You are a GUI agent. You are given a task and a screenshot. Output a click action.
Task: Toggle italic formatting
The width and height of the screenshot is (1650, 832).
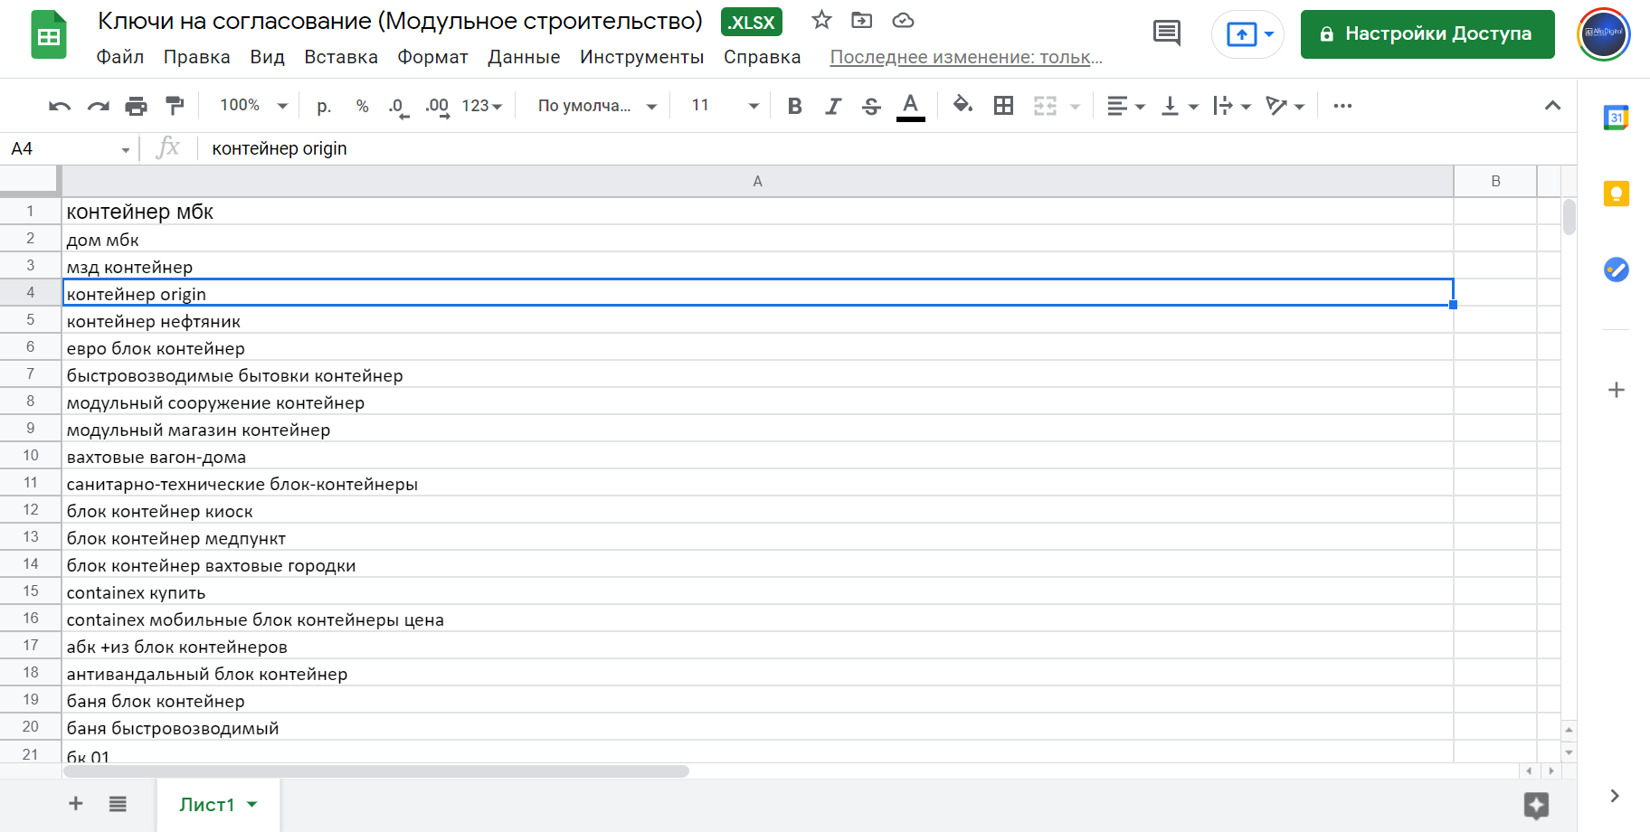coord(832,106)
